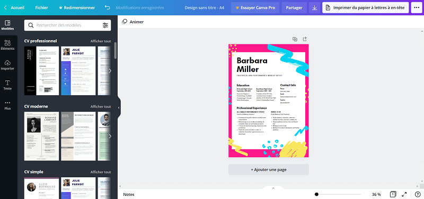The width and height of the screenshot is (424, 199).
Task: Select Julie Parvoit template under CV simple
Action: (78, 188)
